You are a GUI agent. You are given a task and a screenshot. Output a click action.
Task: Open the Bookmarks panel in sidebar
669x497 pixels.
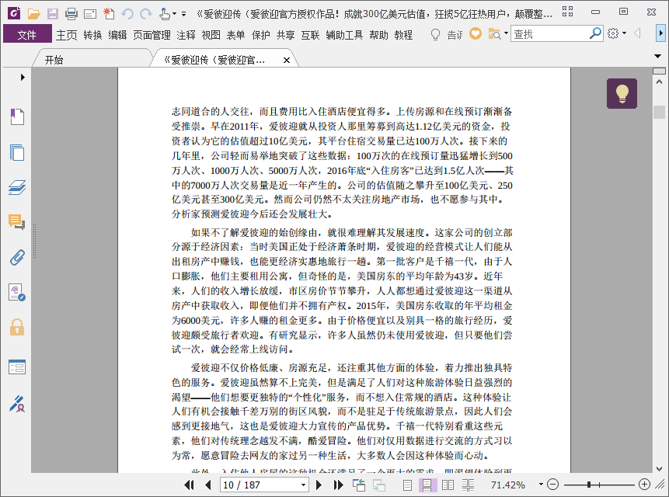coord(17,116)
